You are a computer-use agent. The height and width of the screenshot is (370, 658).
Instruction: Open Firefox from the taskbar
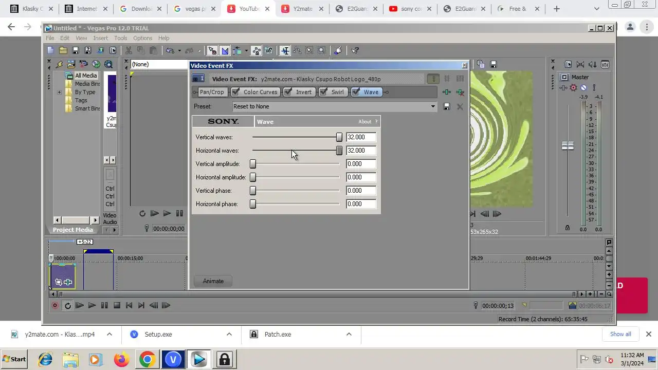click(122, 359)
